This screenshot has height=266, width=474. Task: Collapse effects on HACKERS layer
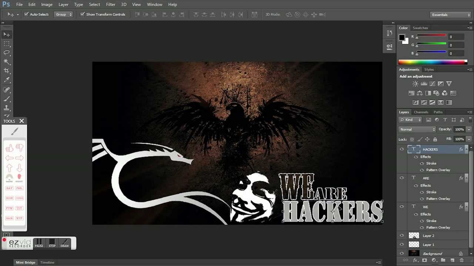point(466,149)
